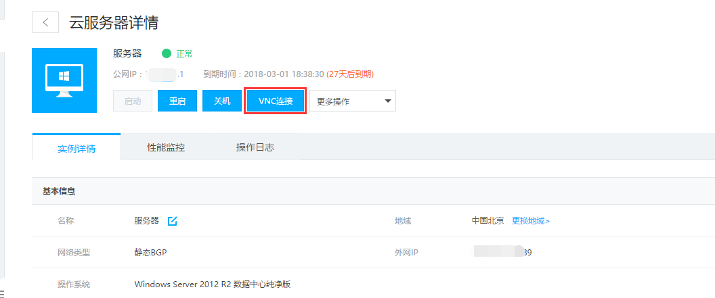Click the 基本信息 section header

tap(59, 191)
